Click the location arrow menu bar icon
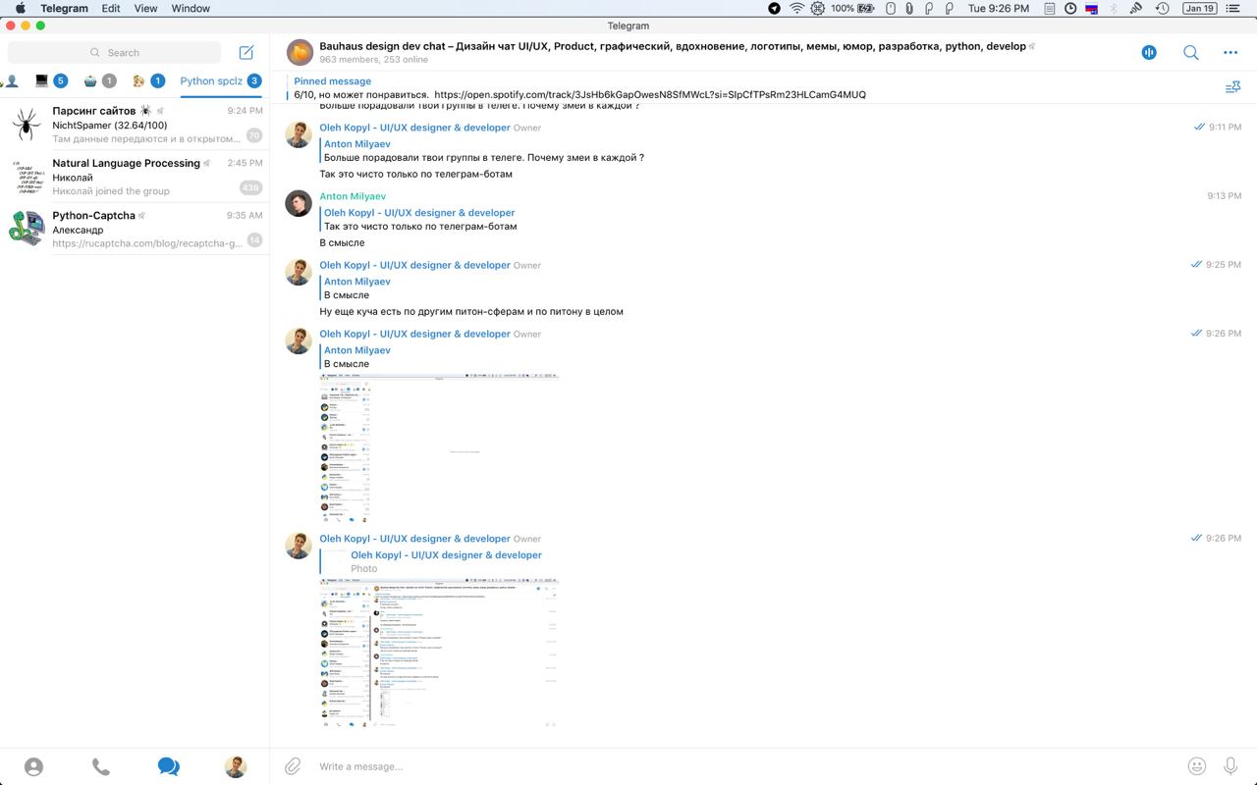Screen dimensions: 1257x785 (774, 8)
